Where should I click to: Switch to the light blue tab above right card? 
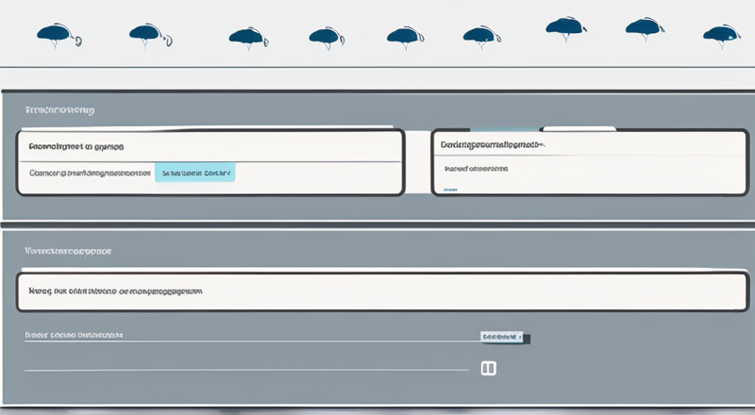pyautogui.click(x=503, y=129)
